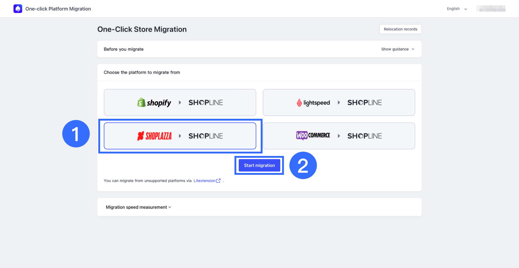Choose WooCommerce to SHOPLINE migration card
This screenshot has height=268, width=519.
point(339,136)
